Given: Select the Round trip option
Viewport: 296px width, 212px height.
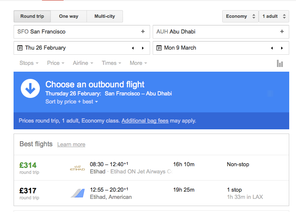Looking at the screenshot, I should 32,17.
